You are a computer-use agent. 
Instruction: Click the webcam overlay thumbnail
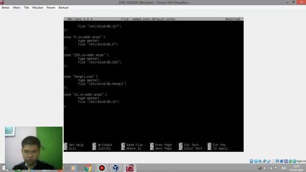pos(34,148)
